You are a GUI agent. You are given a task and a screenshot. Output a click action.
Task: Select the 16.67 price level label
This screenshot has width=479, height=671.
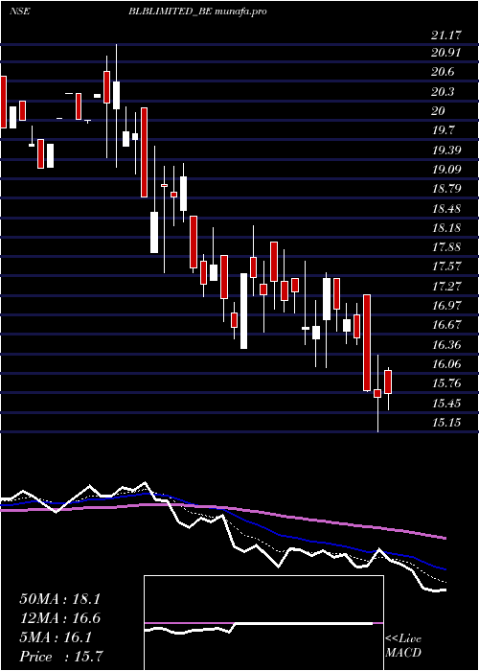[x=446, y=324]
